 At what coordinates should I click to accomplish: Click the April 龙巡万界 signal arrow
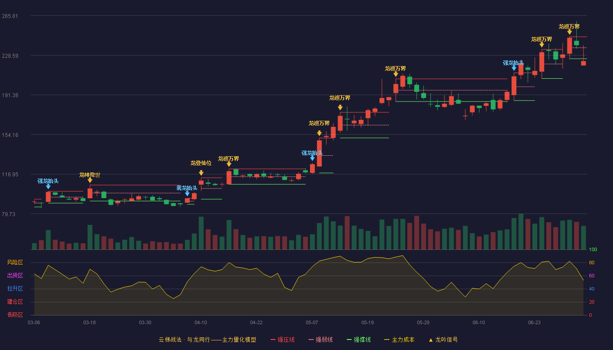click(229, 164)
